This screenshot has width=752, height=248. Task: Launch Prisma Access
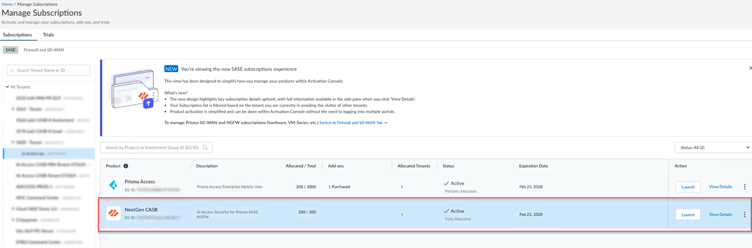[x=688, y=187]
